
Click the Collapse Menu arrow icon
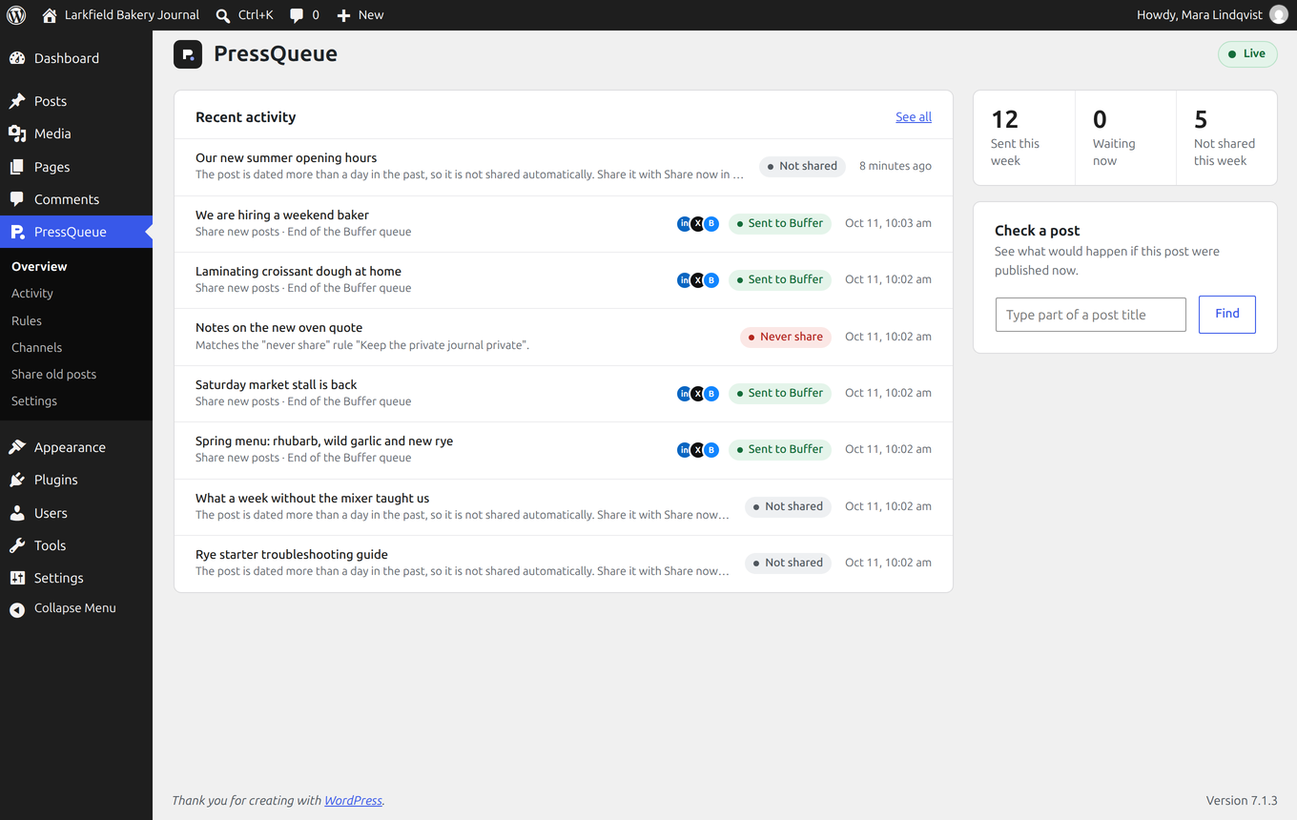coord(17,609)
